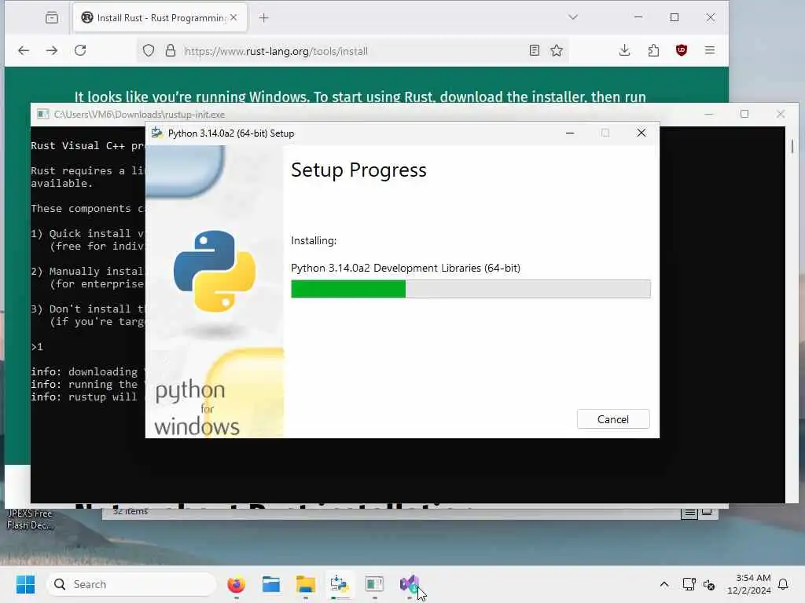
Task: Open Firefox recent browsing view icon
Action: point(52,18)
